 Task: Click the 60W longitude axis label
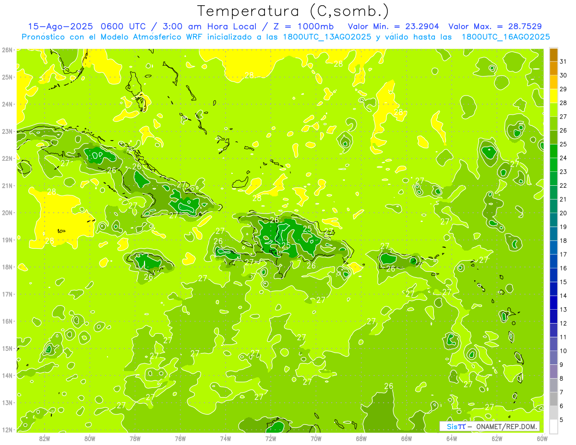pos(542,438)
